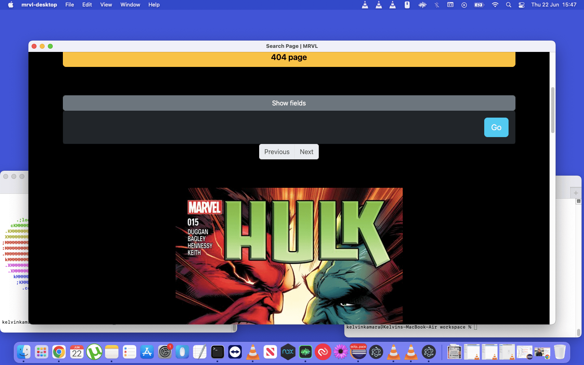Open the View menu
Viewport: 584px width, 365px height.
pos(106,5)
